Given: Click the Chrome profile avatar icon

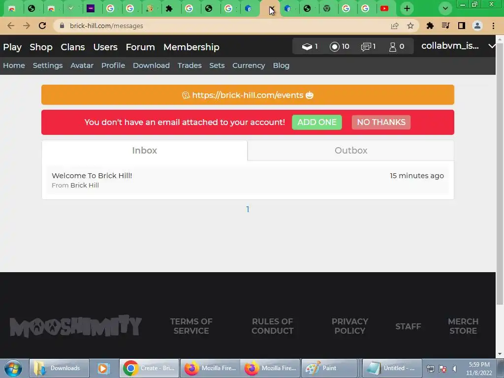Looking at the screenshot, I should pyautogui.click(x=477, y=26).
